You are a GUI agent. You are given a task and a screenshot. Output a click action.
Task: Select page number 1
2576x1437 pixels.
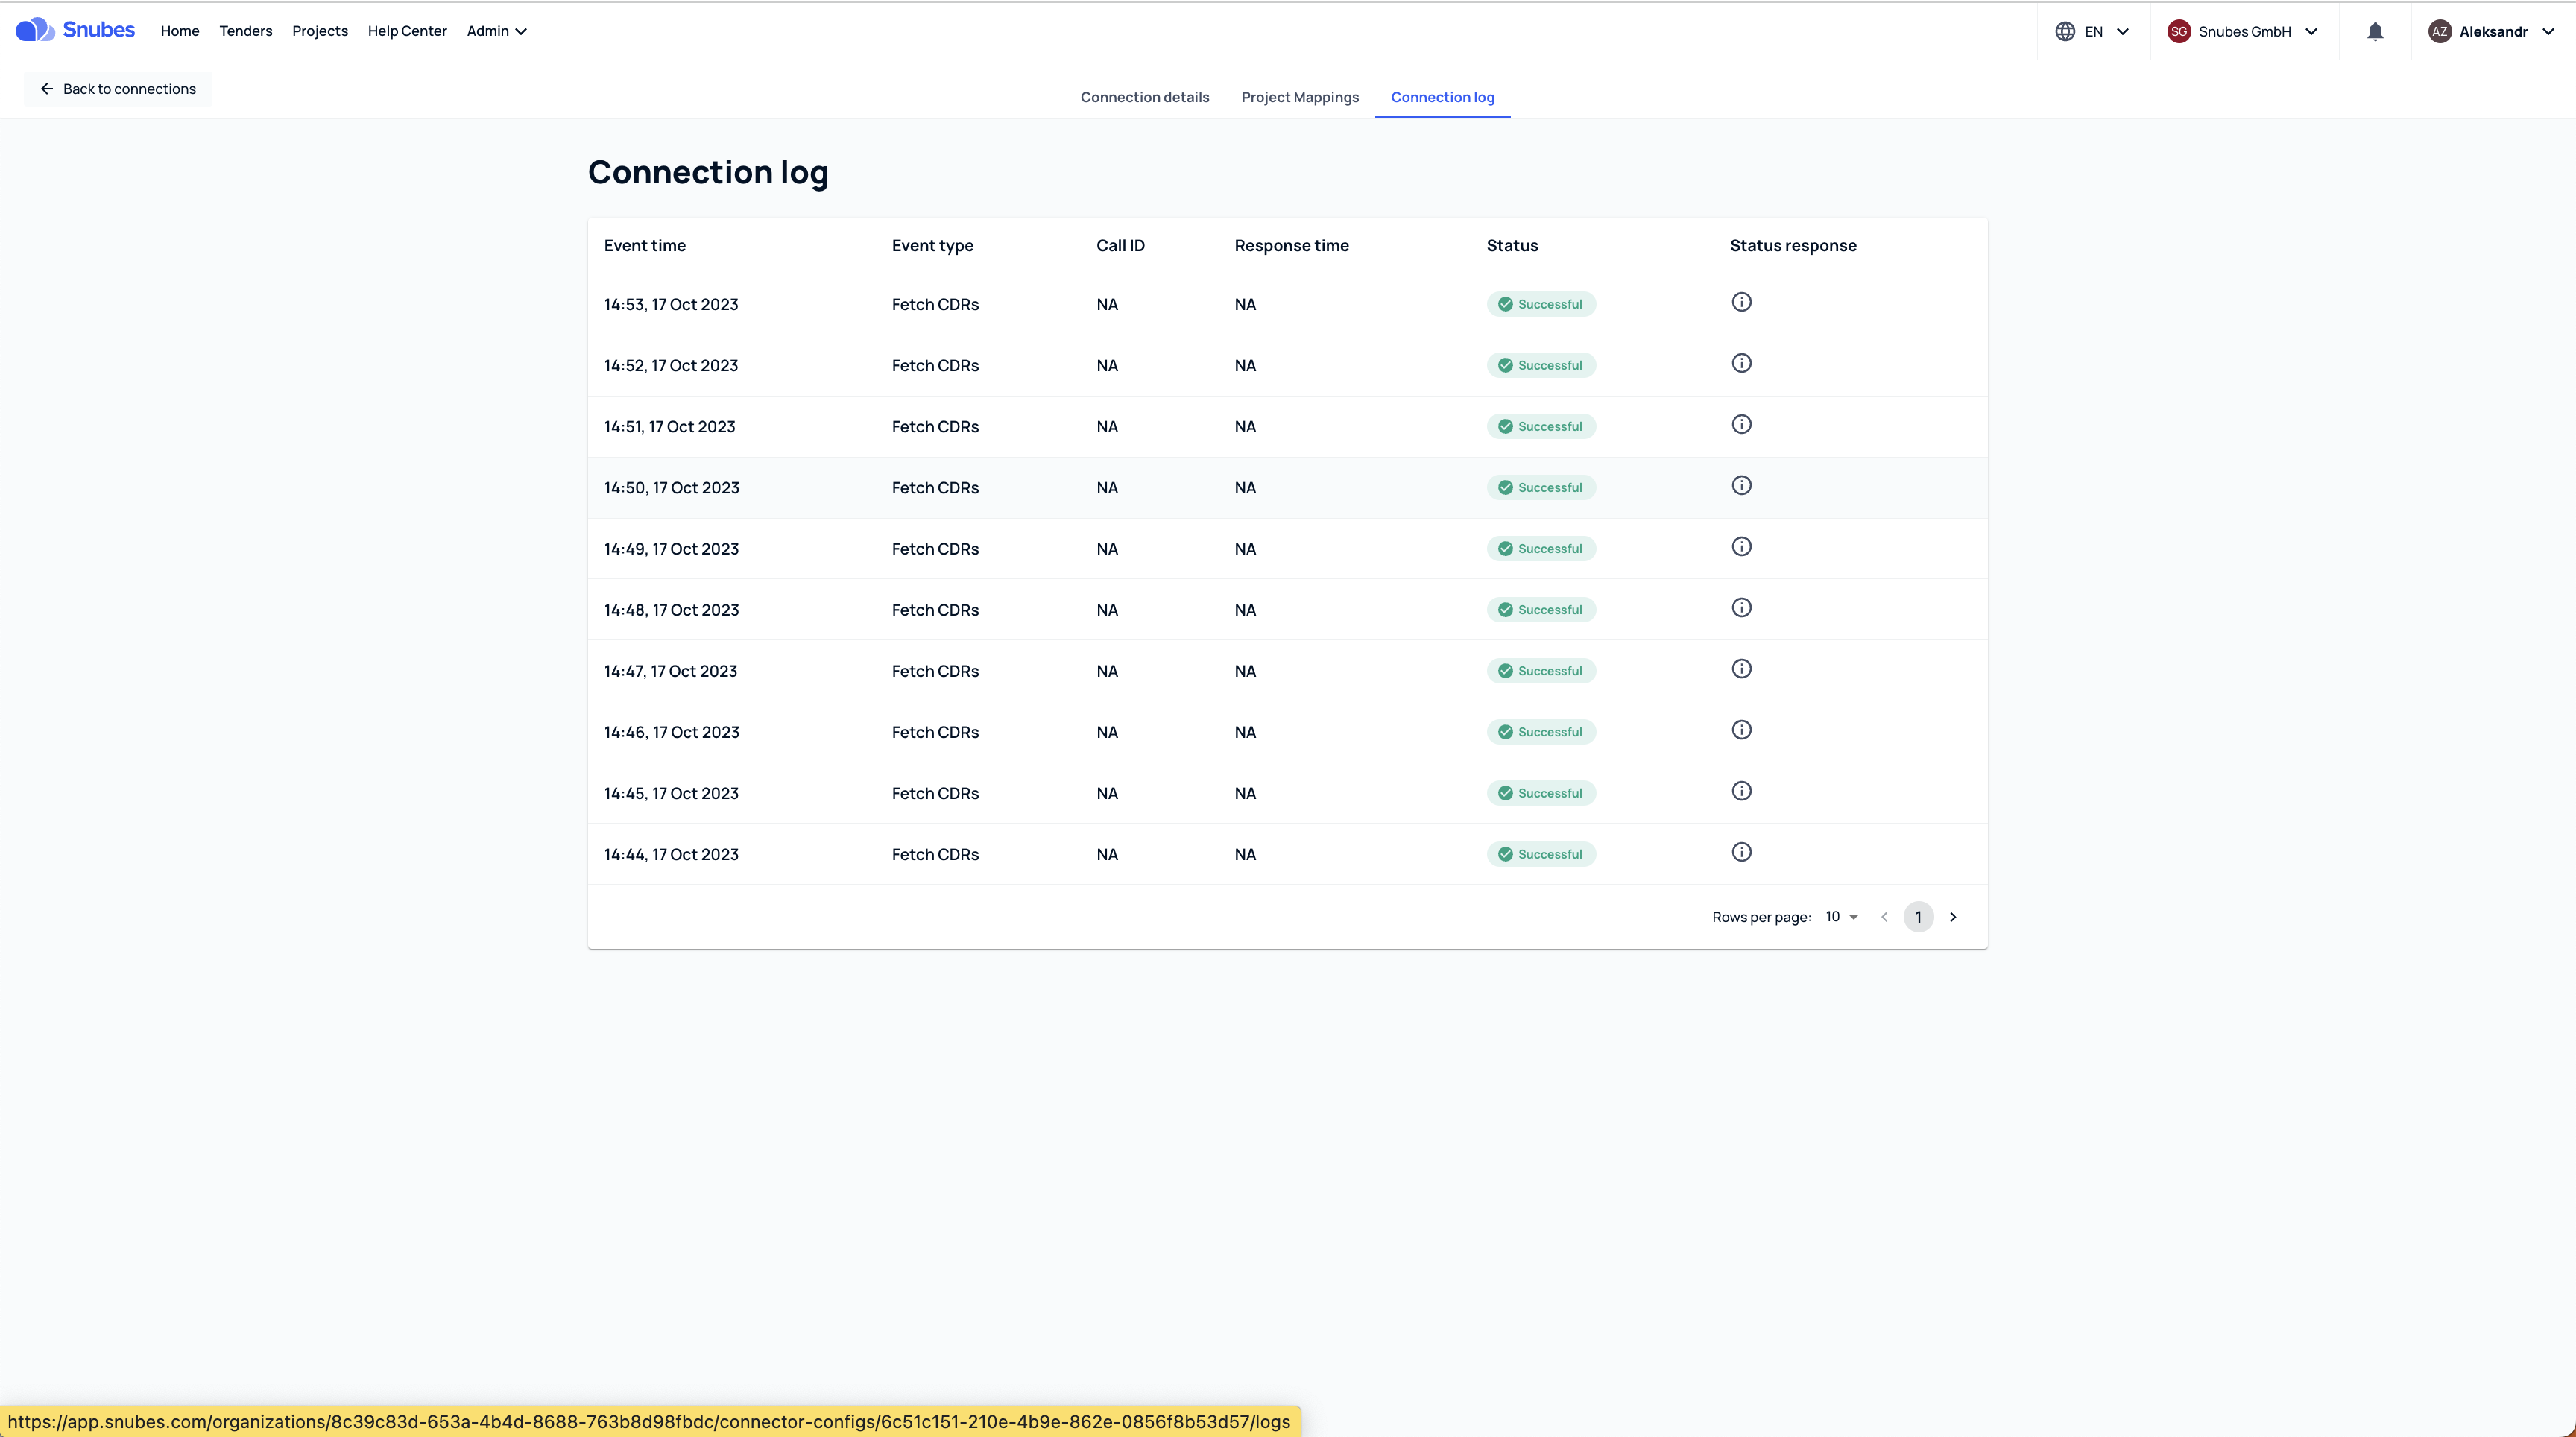pos(1918,917)
